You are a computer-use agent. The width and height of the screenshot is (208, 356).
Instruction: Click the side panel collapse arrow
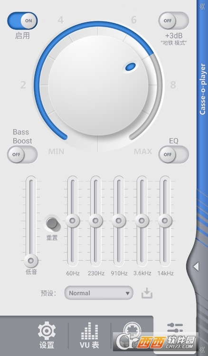click(196, 266)
